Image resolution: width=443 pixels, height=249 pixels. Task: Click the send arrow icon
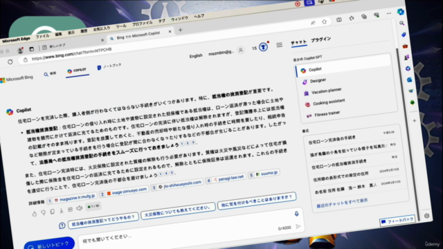298,226
